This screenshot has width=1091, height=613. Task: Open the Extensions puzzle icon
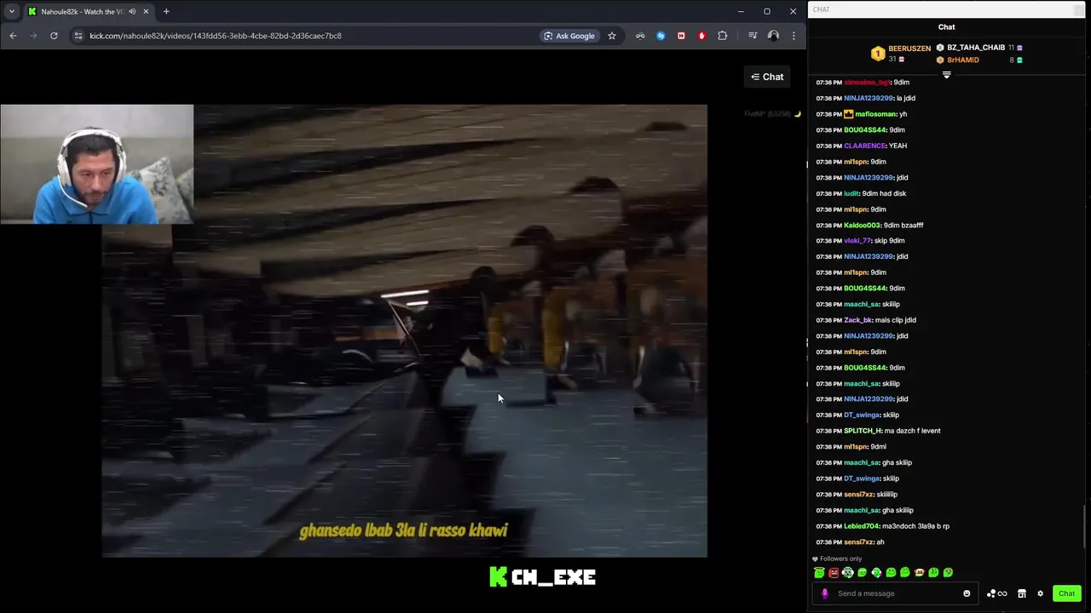pyautogui.click(x=723, y=36)
